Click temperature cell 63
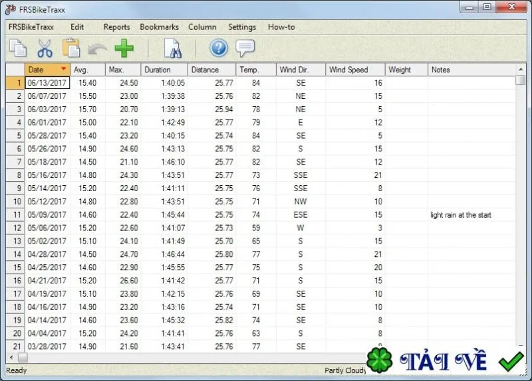Screen dimensions: 532x381 pos(256,333)
